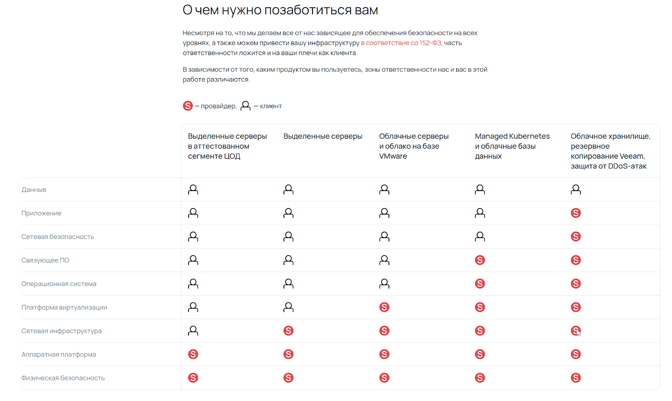Click the client person icon in the legend
The height and width of the screenshot is (401, 672).
[245, 106]
